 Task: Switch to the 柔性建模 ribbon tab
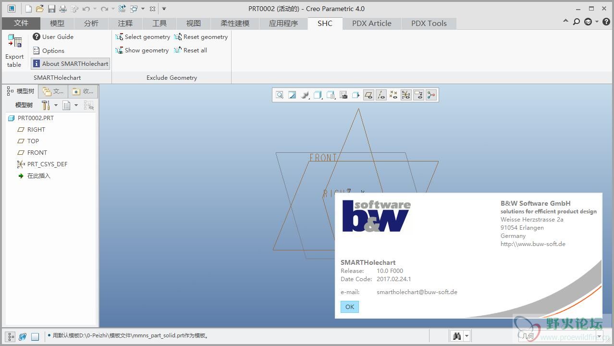coord(235,23)
